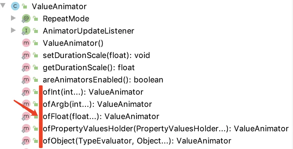Image resolution: width=293 pixels, height=149 pixels.
Task: Select the getDurationScale(): float entry
Action: [89, 67]
